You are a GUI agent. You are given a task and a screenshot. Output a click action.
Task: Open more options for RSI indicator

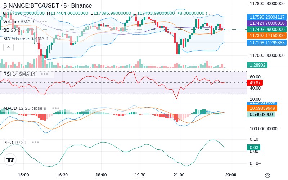44,74
